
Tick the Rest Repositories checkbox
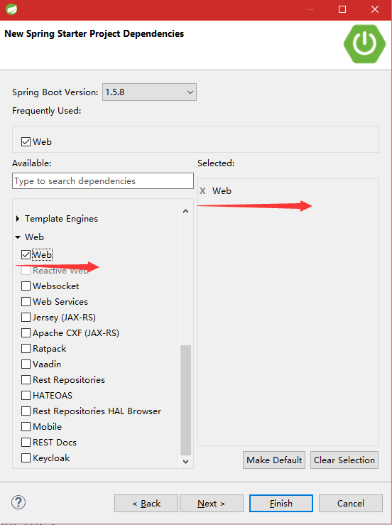click(x=26, y=379)
